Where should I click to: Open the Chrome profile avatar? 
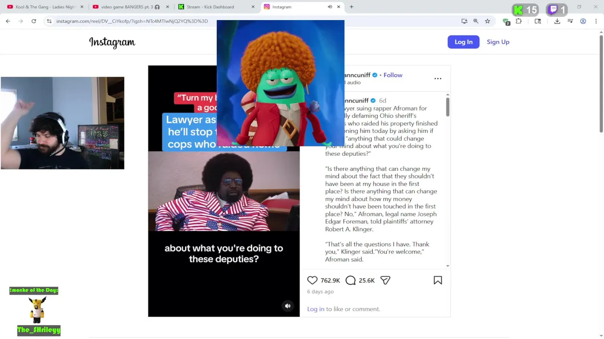point(583,21)
